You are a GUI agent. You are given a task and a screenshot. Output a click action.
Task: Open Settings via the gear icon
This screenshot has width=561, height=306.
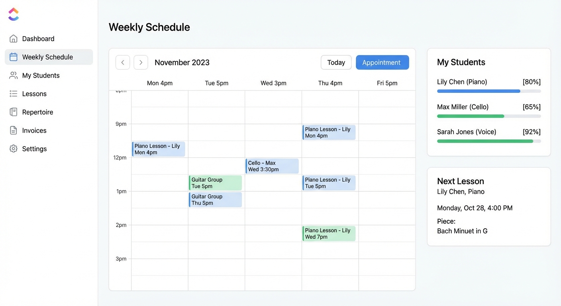click(14, 149)
